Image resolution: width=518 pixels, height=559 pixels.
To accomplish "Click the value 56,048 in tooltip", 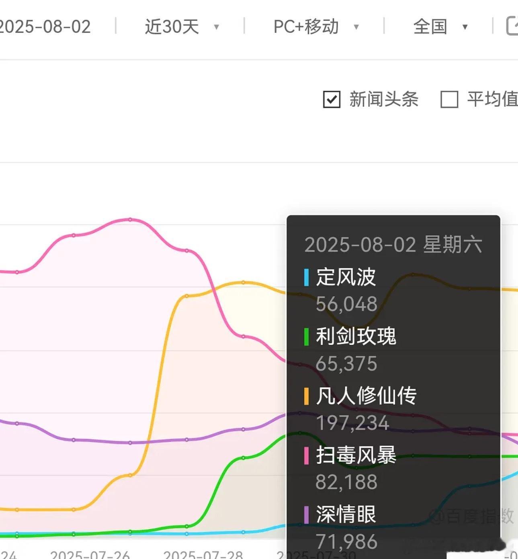I will [x=346, y=304].
